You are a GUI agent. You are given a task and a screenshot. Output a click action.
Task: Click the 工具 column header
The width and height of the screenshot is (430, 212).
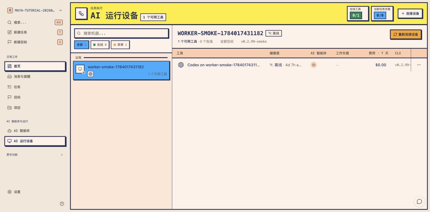pyautogui.click(x=180, y=53)
